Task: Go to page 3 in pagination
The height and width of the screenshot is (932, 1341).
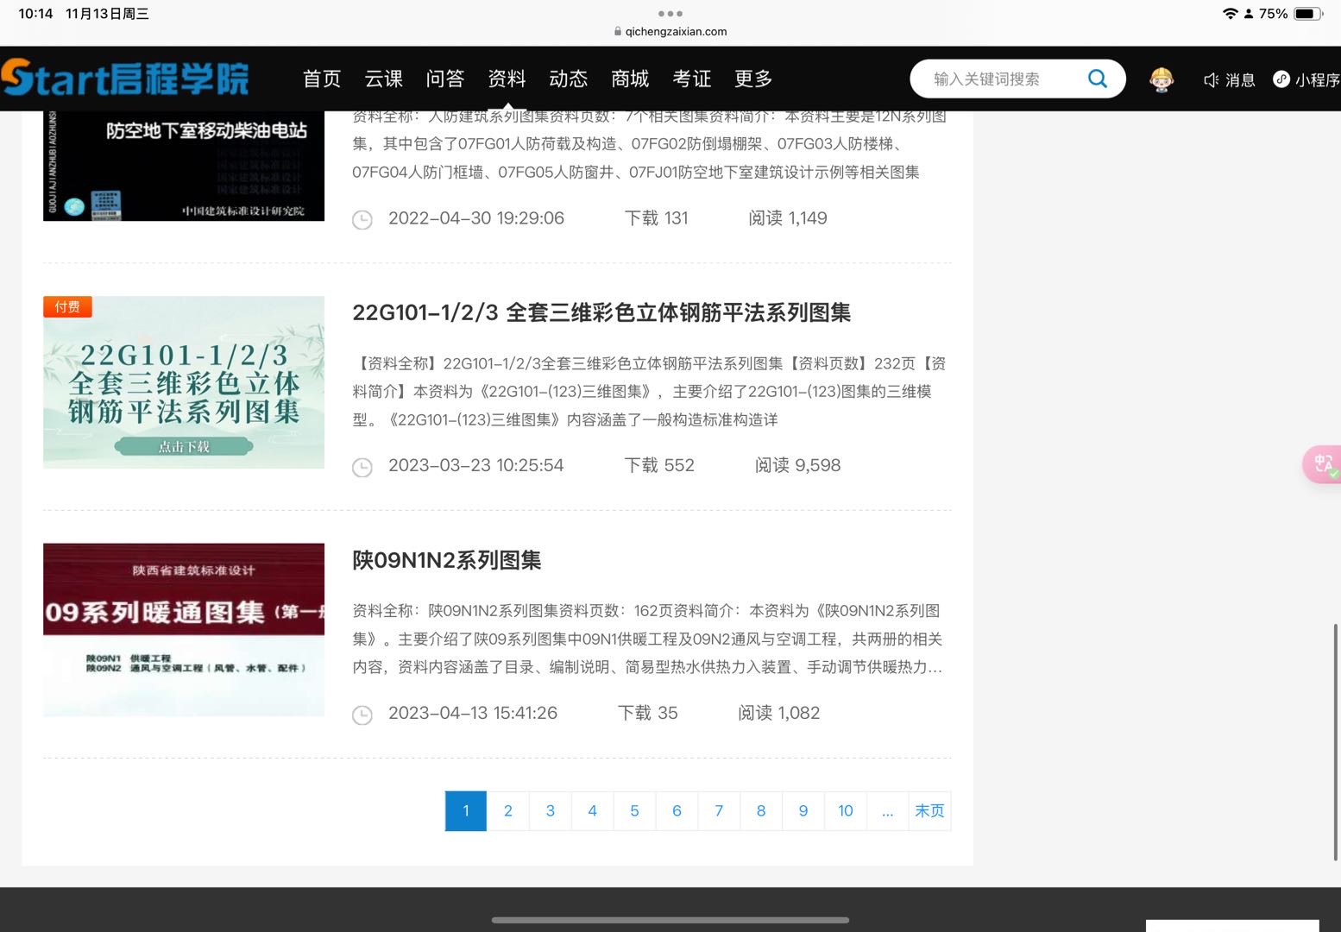Action: [x=551, y=810]
